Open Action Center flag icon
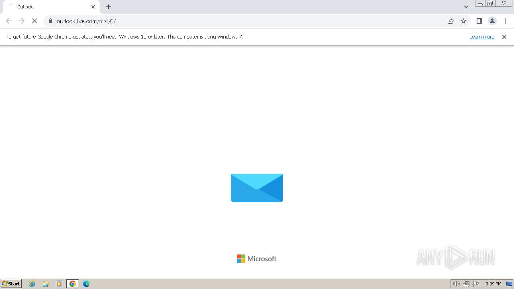514x289 pixels. pos(476,284)
